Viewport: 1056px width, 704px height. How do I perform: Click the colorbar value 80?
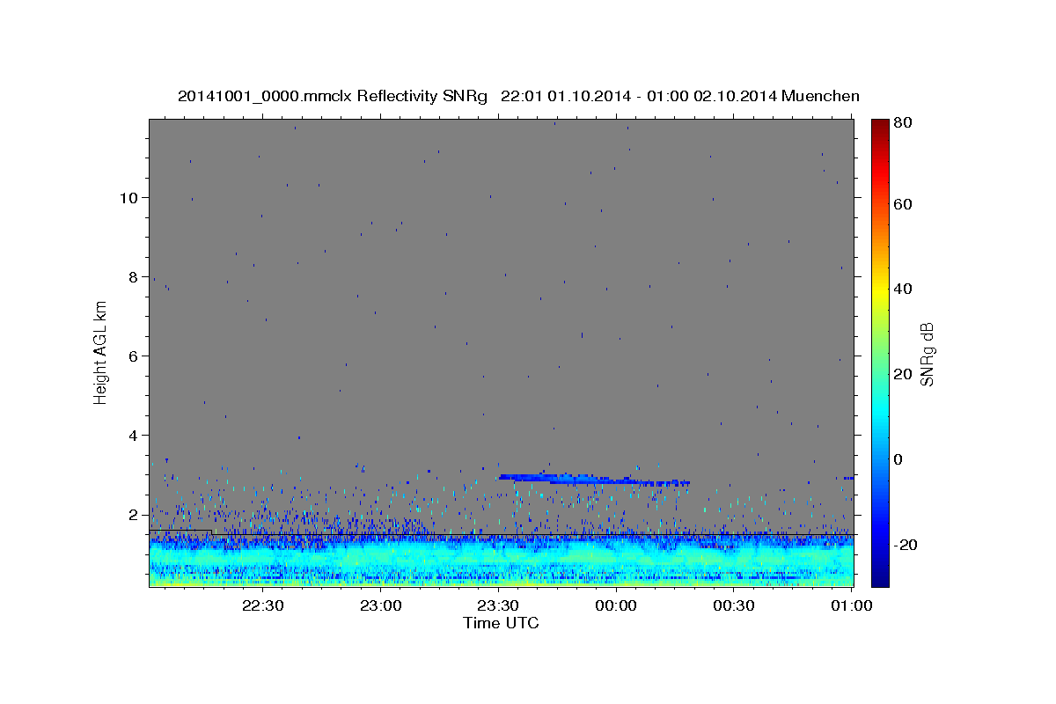tap(903, 122)
